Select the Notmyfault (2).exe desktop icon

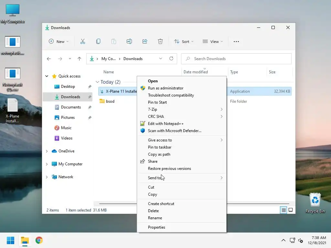point(13,79)
